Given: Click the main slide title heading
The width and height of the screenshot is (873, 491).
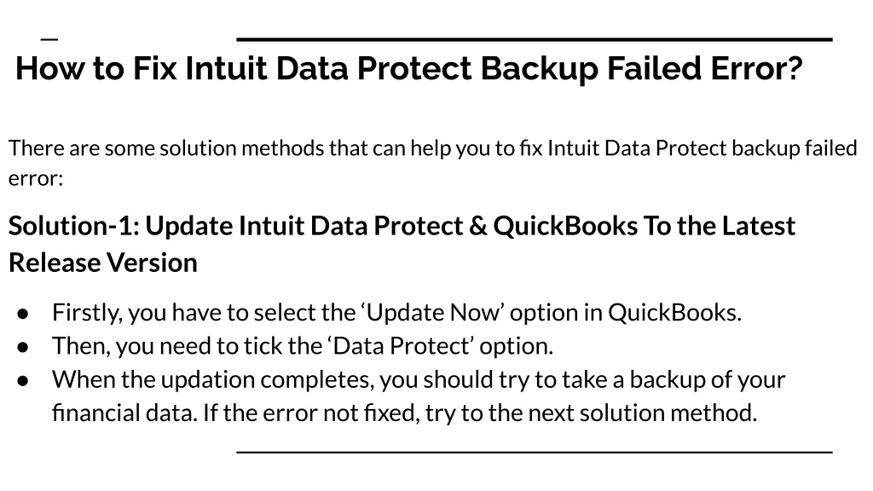Looking at the screenshot, I should point(408,68).
